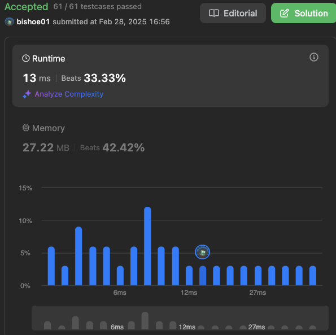This screenshot has height=335, width=336.
Task: Click the highlighted 13ms bar under avatar
Action: 203,276
